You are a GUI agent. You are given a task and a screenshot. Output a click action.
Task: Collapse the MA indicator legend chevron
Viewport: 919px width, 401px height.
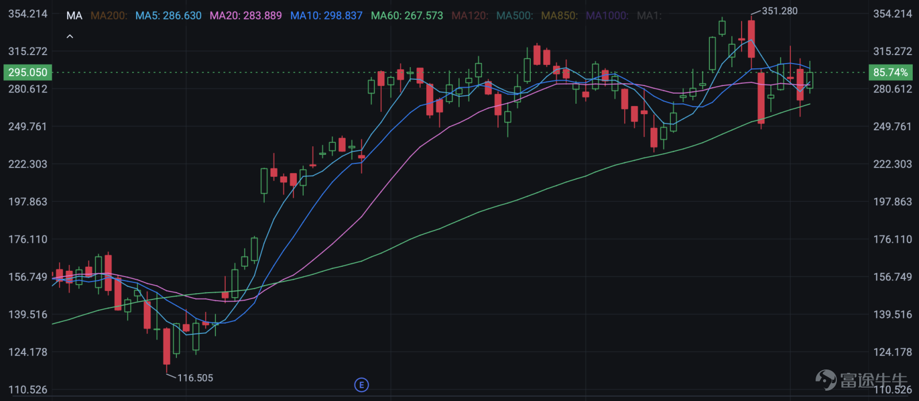tap(70, 37)
